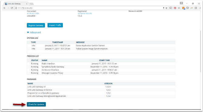
Task: Click the January 4, 2017 timestamp
Action: pos(58,46)
